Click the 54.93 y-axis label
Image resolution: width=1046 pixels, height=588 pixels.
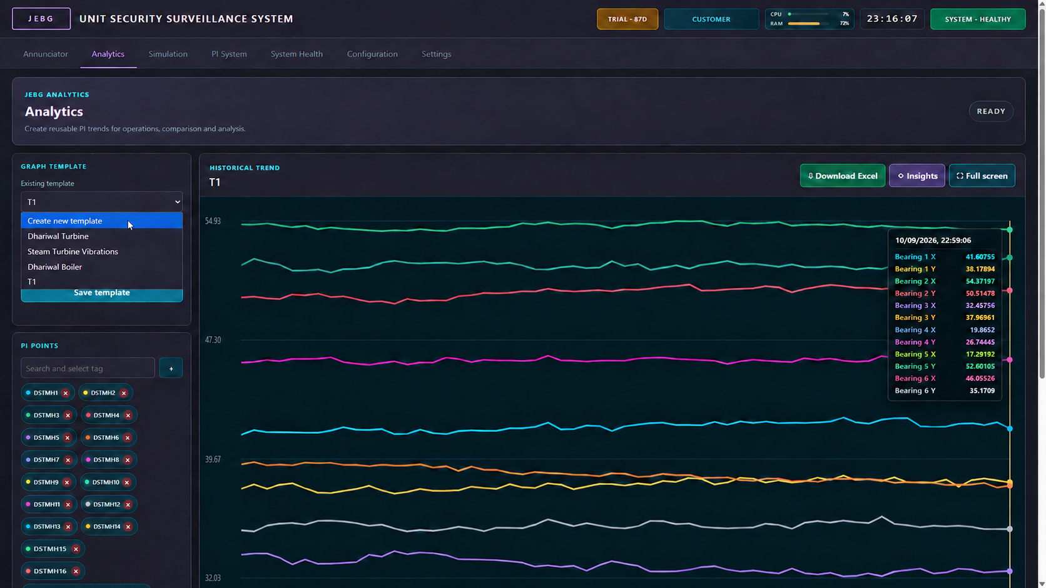[x=213, y=221]
